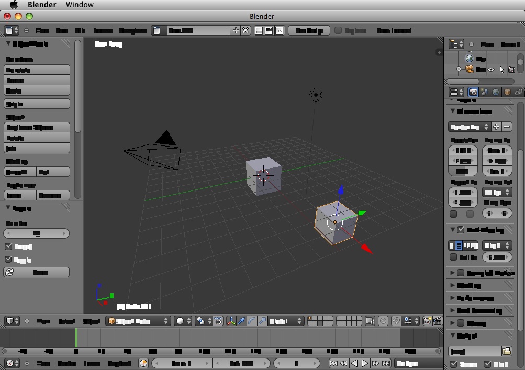Collapse the Output panel
Viewport: 525px width, 370px height.
point(453,335)
